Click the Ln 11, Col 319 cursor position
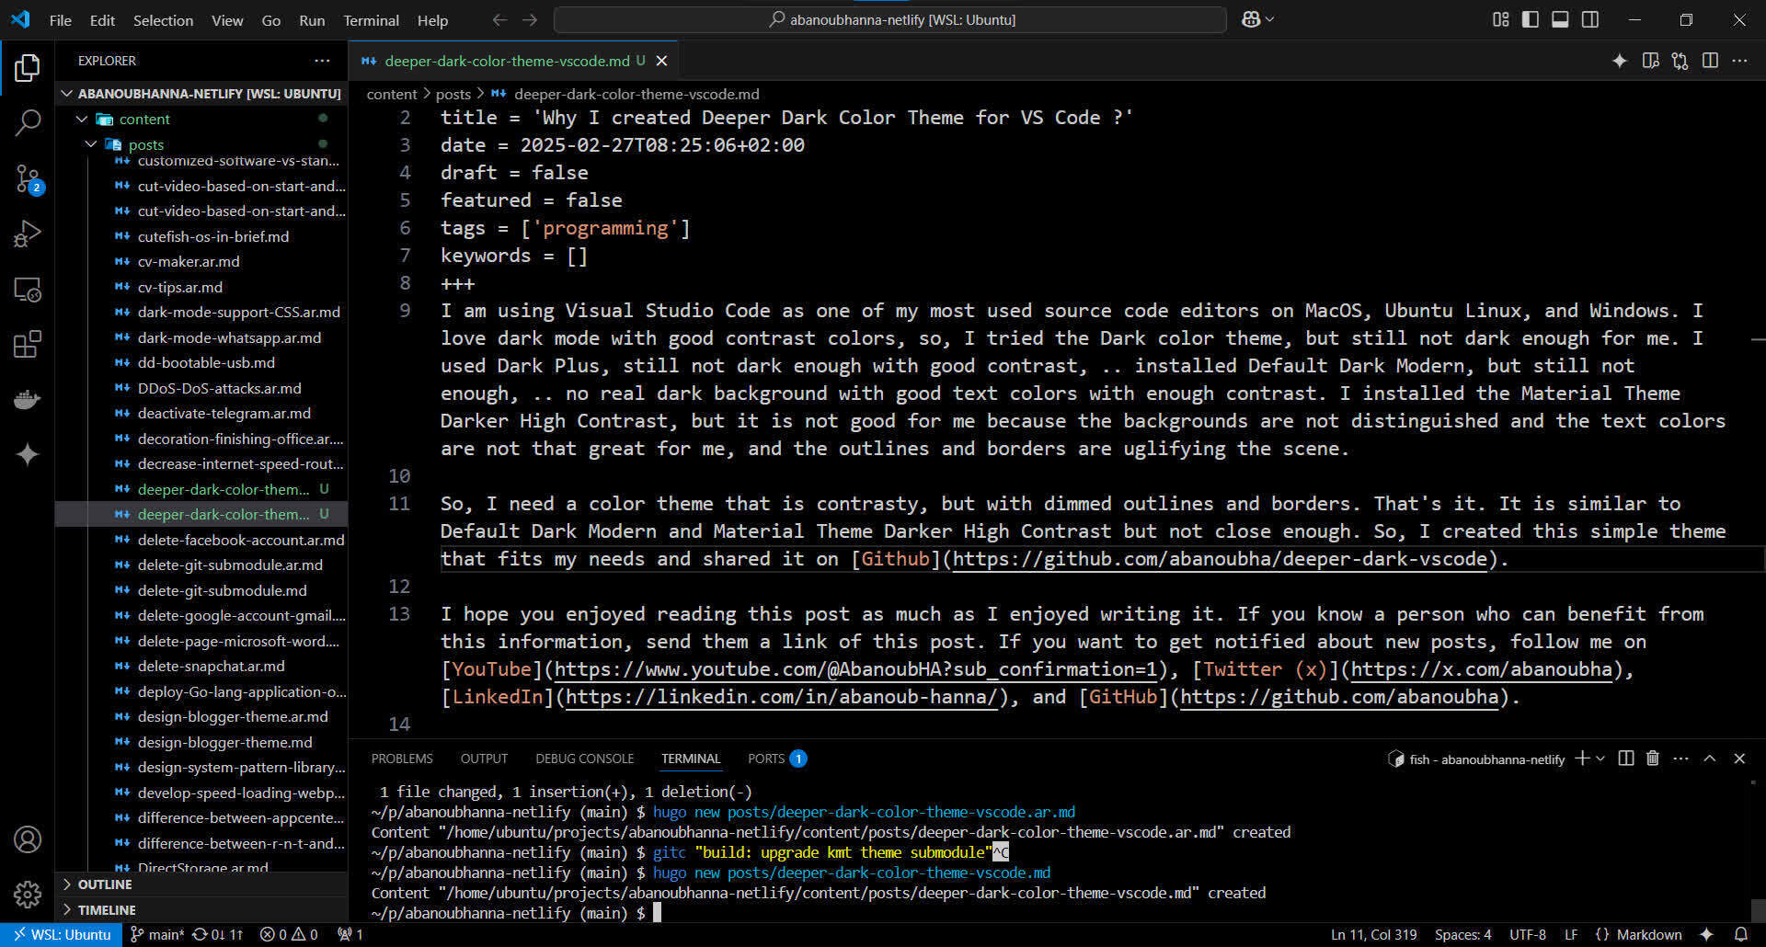This screenshot has width=1766, height=947. tap(1373, 934)
